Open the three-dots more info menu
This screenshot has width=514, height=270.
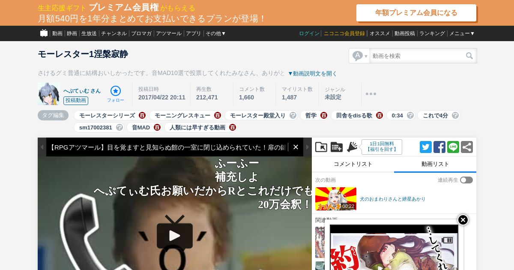[371, 94]
